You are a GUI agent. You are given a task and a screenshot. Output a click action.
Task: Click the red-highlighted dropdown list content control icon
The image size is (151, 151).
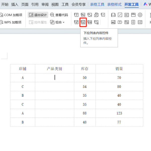coord(83,22)
